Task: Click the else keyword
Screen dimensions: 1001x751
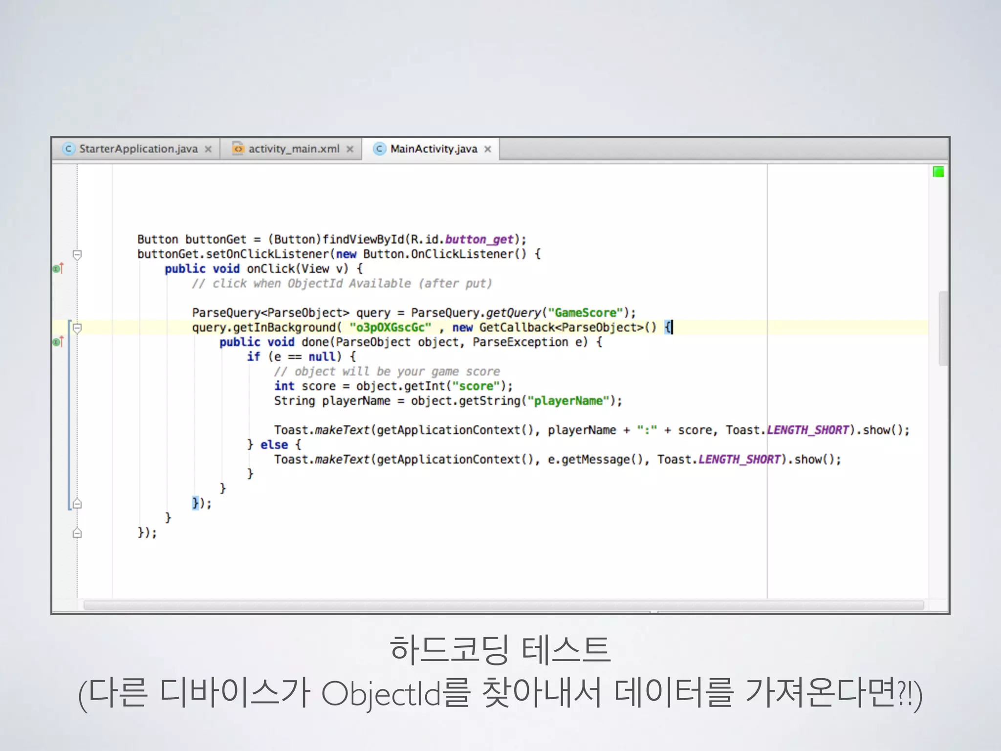Action: (274, 445)
